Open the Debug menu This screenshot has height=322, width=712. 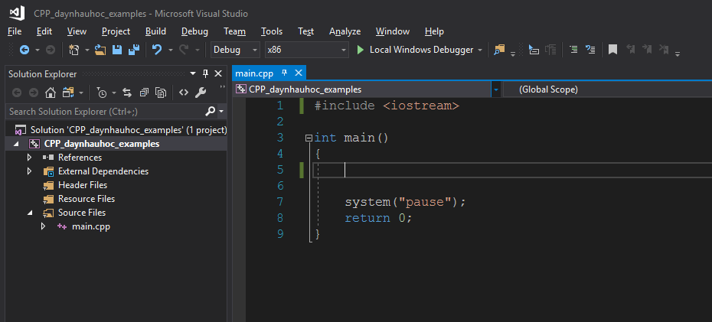194,31
